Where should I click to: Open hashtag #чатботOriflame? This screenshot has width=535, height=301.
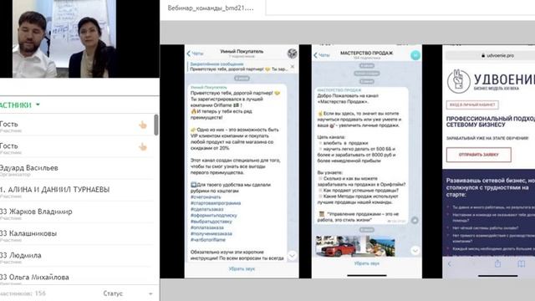pos(208,240)
